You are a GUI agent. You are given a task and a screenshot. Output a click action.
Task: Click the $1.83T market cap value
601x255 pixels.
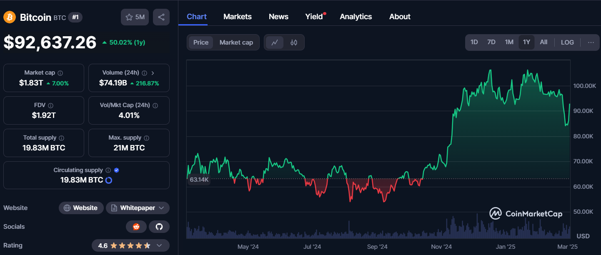click(x=31, y=83)
